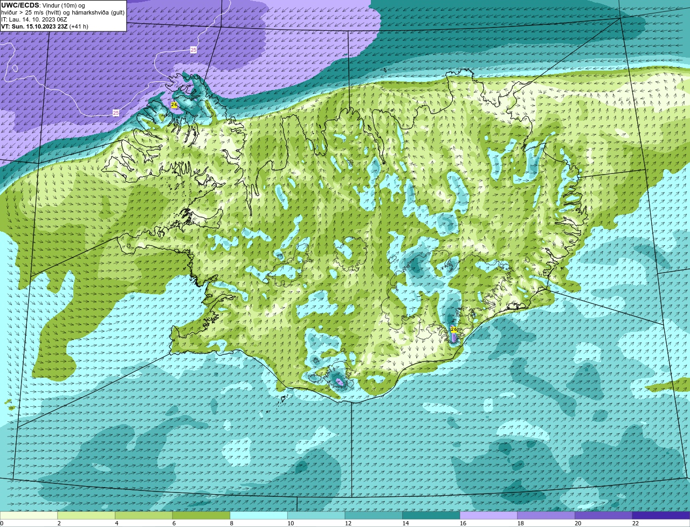This screenshot has width=690, height=527.
Task: Click the legend value "8"
Action: click(231, 523)
